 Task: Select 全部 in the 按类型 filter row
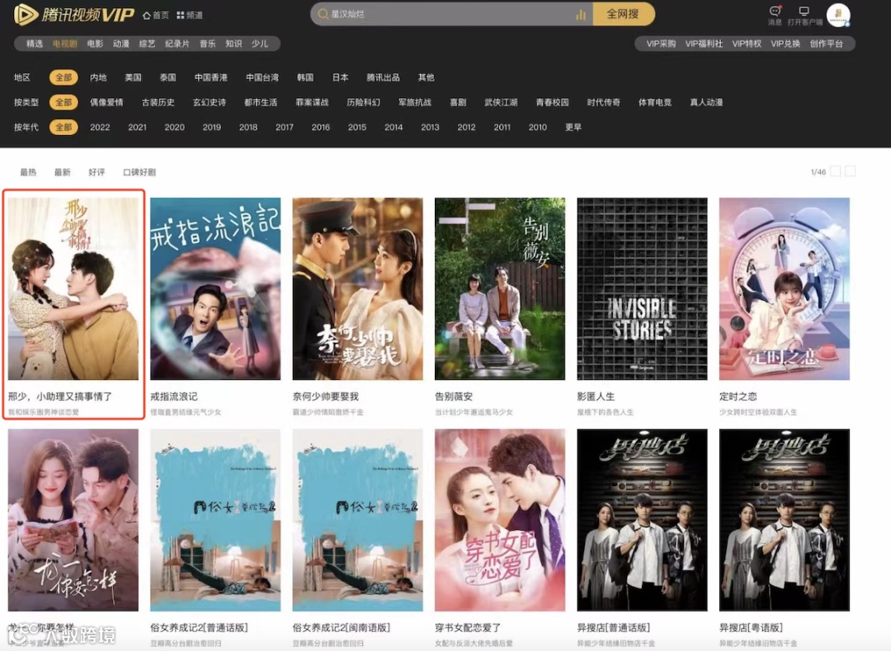[x=64, y=102]
